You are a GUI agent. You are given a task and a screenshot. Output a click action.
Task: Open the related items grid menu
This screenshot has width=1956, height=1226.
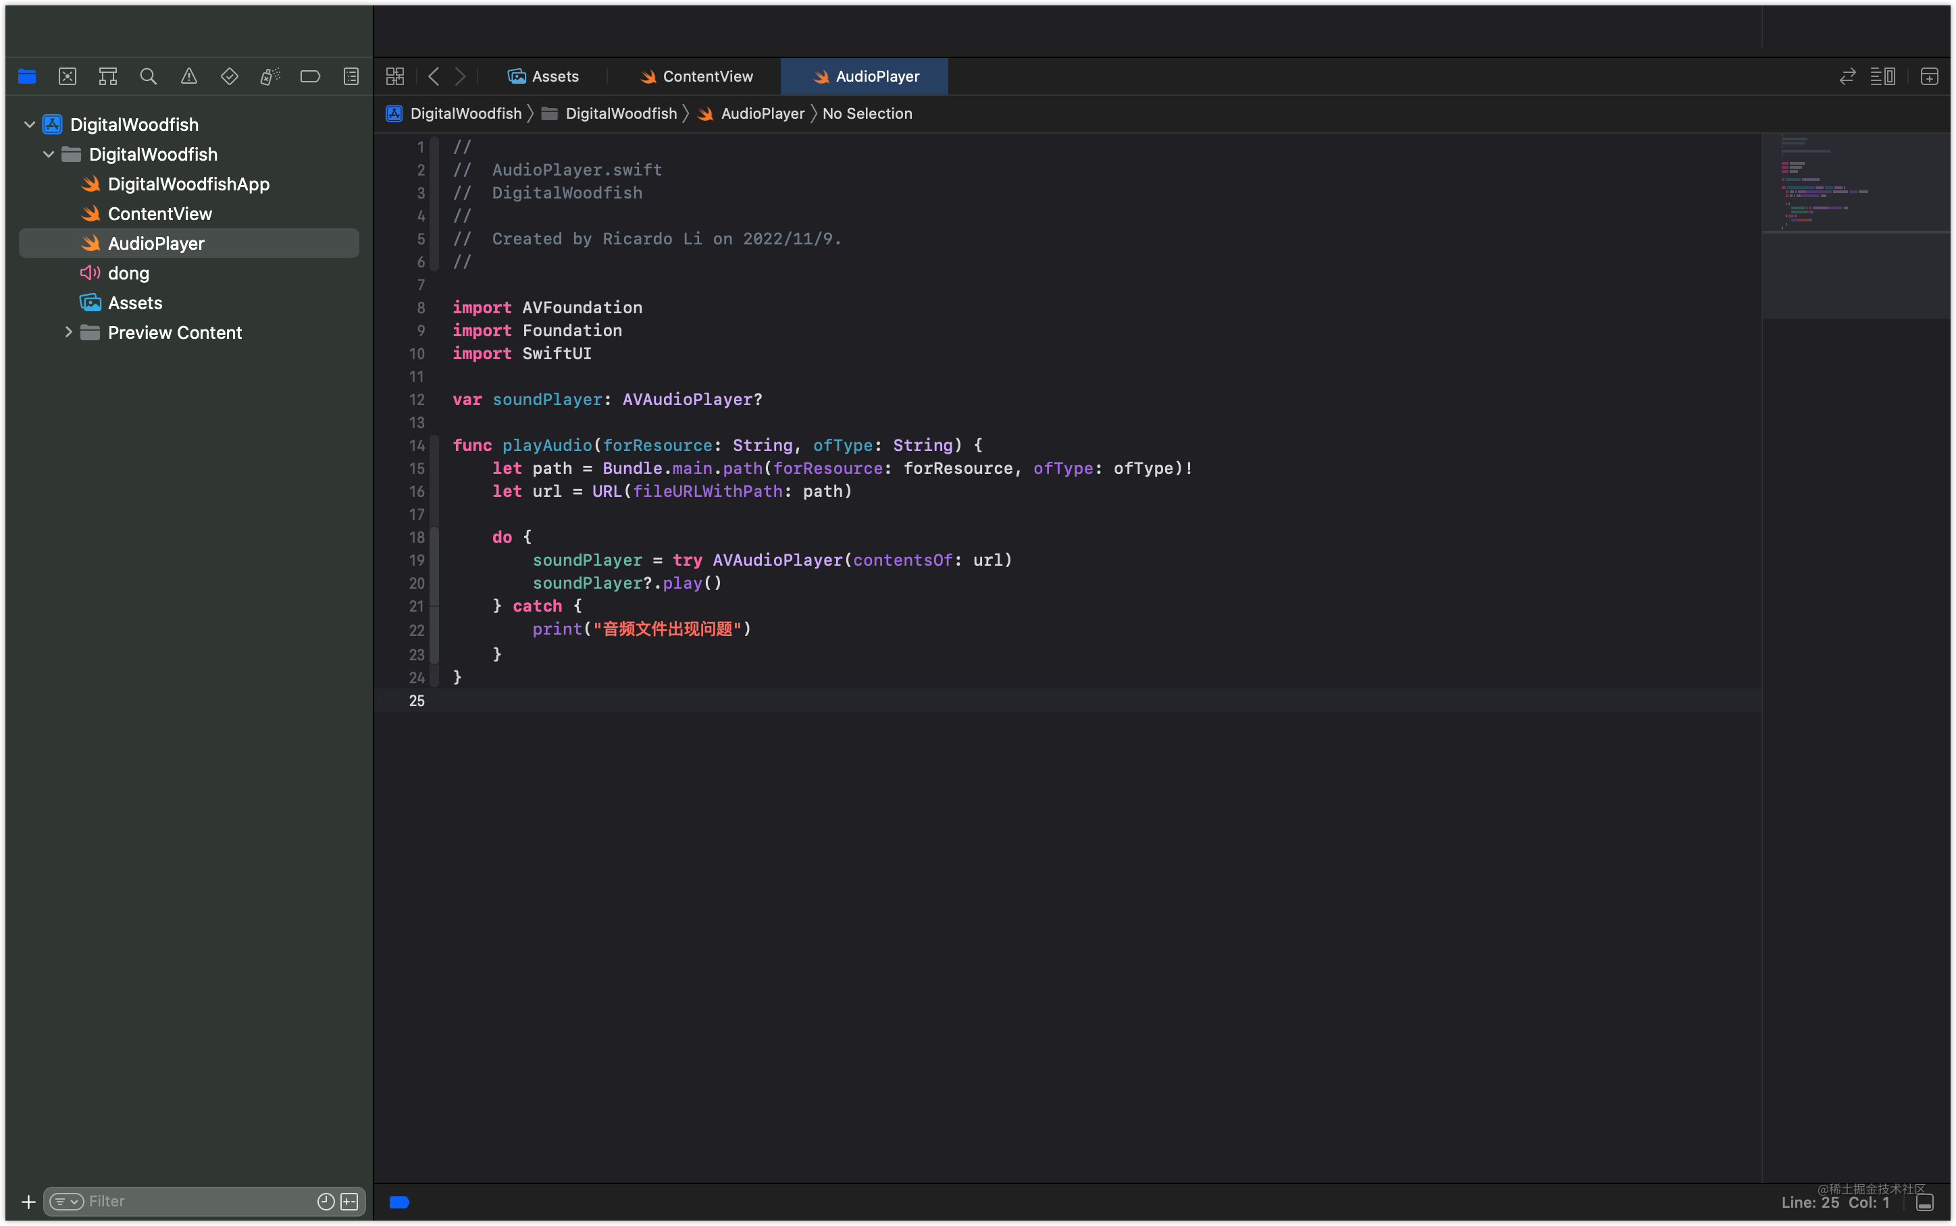pyautogui.click(x=395, y=76)
